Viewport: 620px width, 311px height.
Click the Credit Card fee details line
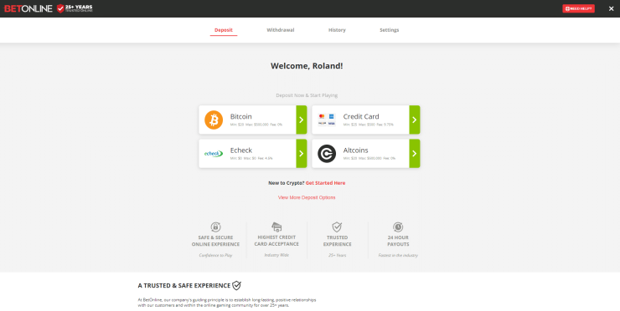(368, 125)
